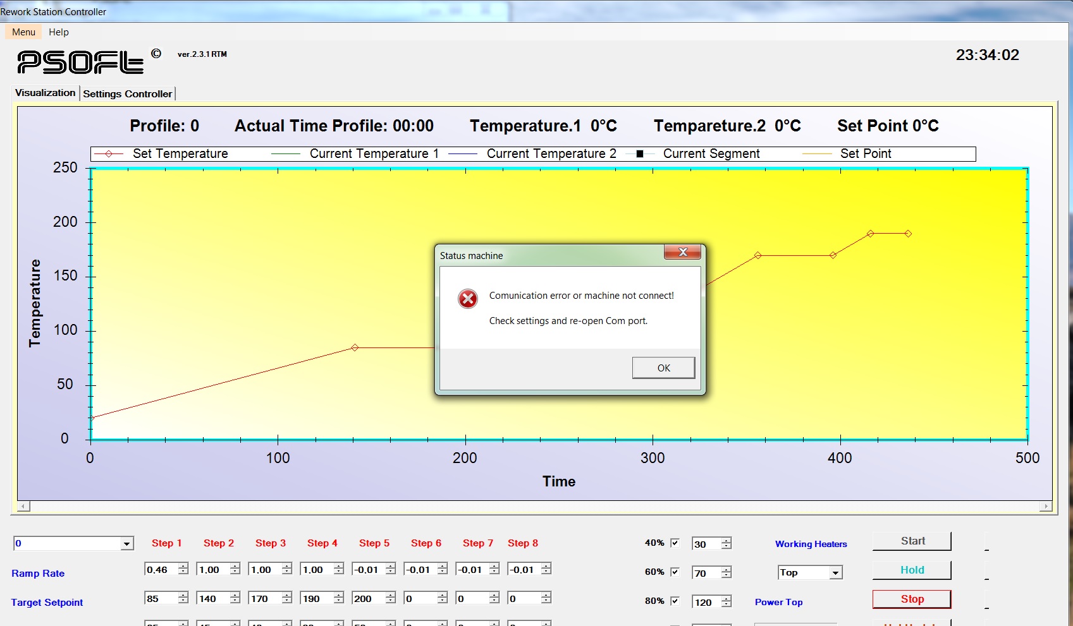
Task: Toggle the 80% checkbox
Action: [675, 601]
